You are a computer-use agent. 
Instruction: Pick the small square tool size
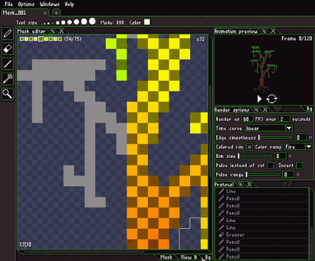point(48,24)
